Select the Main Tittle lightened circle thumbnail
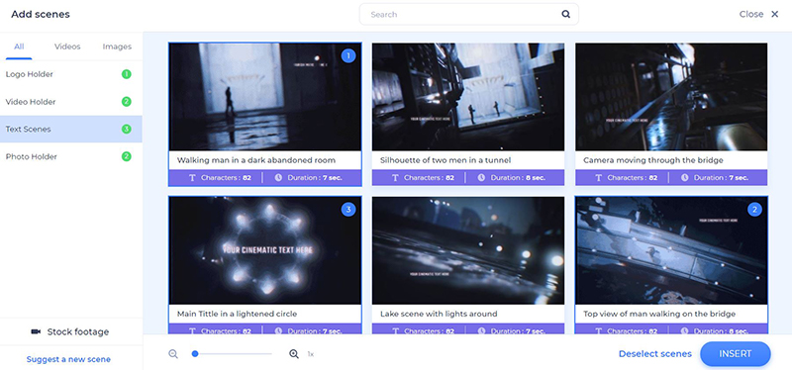The width and height of the screenshot is (792, 370). (265, 250)
